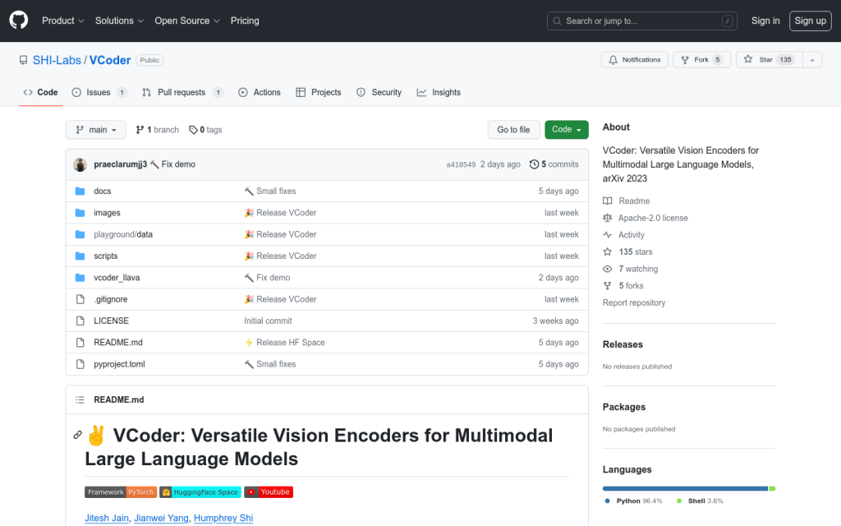Switch to the Projects tab
Image resolution: width=841 pixels, height=526 pixels.
click(x=319, y=92)
